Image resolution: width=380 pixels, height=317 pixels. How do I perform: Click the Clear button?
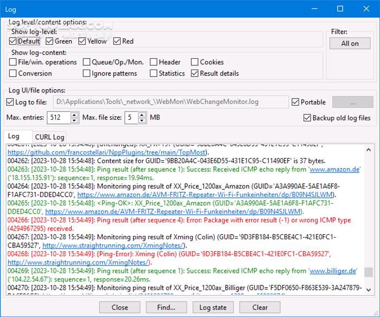(x=259, y=307)
